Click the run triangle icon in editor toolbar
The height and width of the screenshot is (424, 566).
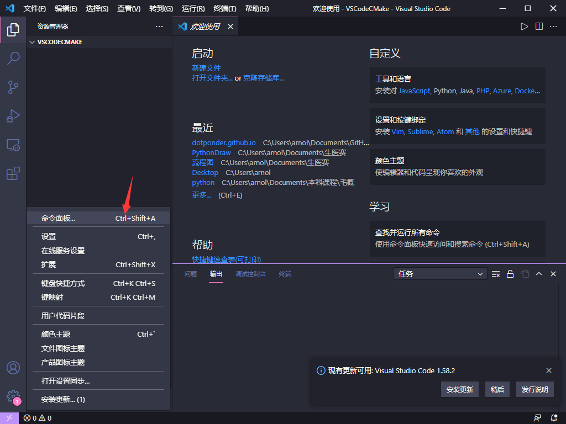[x=524, y=26]
